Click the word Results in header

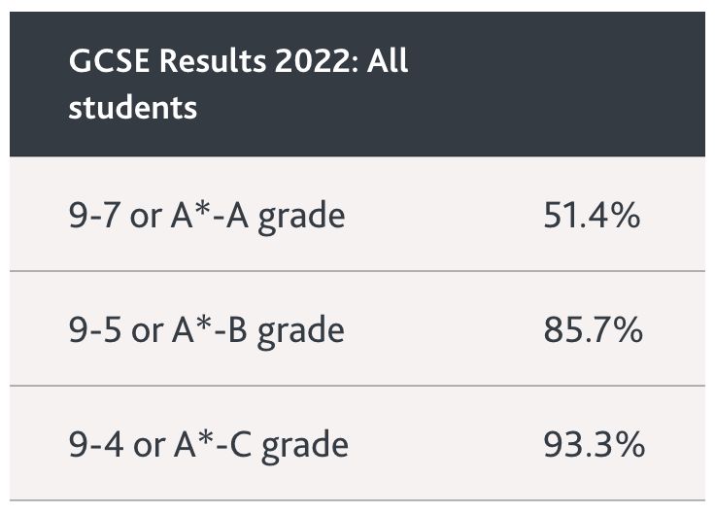click(213, 60)
